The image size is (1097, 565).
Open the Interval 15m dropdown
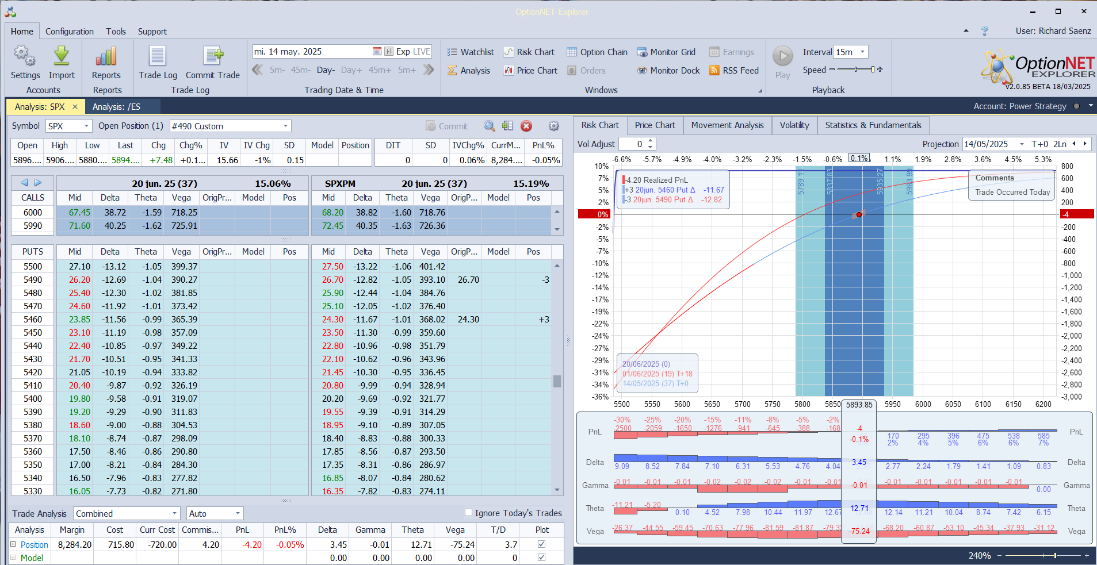(862, 52)
